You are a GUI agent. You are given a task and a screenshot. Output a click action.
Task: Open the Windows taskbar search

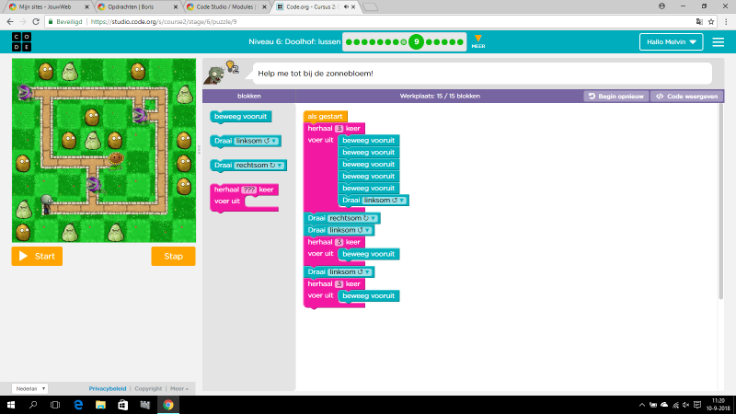click(x=33, y=405)
